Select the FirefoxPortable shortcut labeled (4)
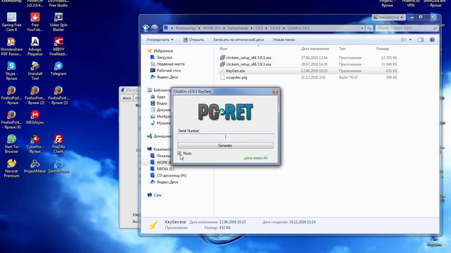This screenshot has width=451, height=253. (x=12, y=119)
